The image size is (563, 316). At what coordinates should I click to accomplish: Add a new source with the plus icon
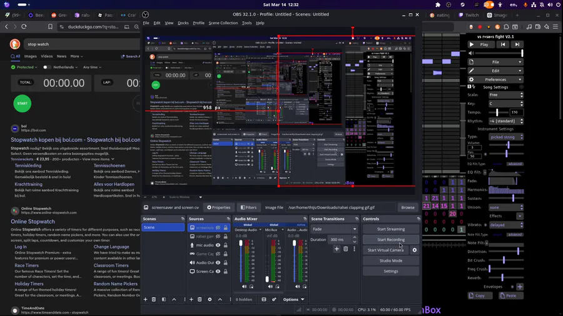coord(191,300)
